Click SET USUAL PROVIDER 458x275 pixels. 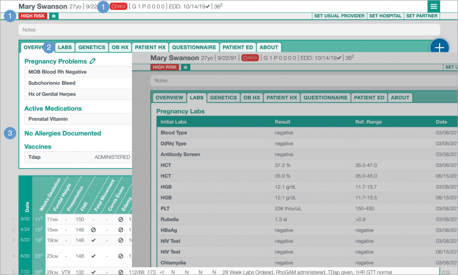pyautogui.click(x=339, y=16)
